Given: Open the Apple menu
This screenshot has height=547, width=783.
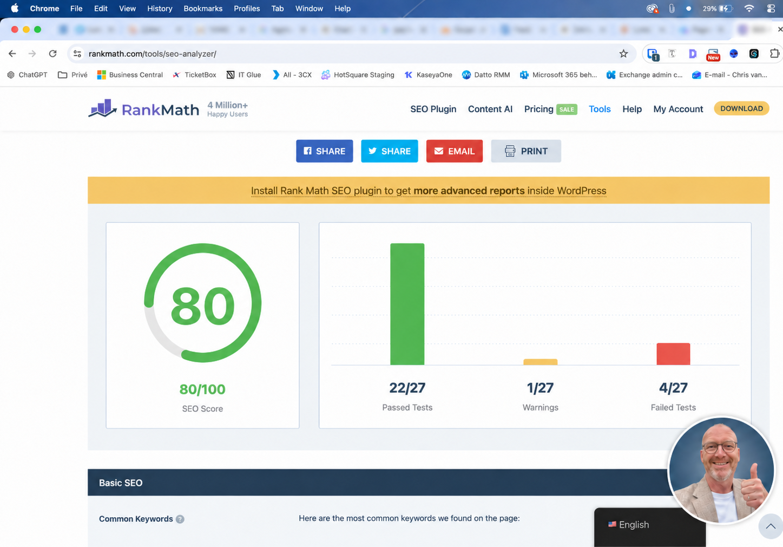Looking at the screenshot, I should [15, 8].
